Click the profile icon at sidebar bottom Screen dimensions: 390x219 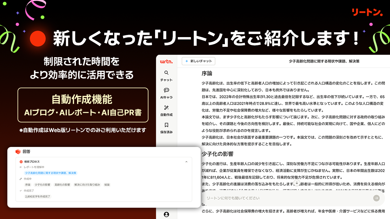tap(166, 214)
